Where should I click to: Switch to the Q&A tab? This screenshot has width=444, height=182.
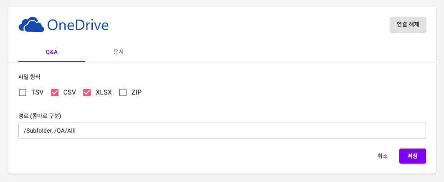coord(52,52)
